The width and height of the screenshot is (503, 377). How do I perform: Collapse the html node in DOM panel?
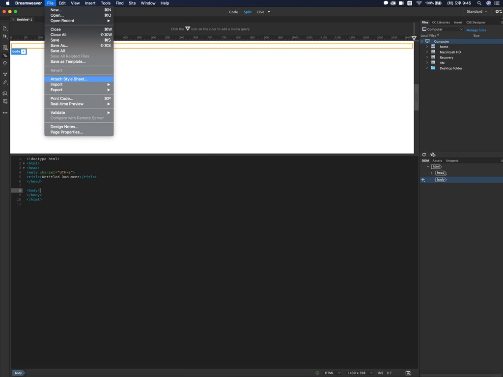click(x=428, y=167)
